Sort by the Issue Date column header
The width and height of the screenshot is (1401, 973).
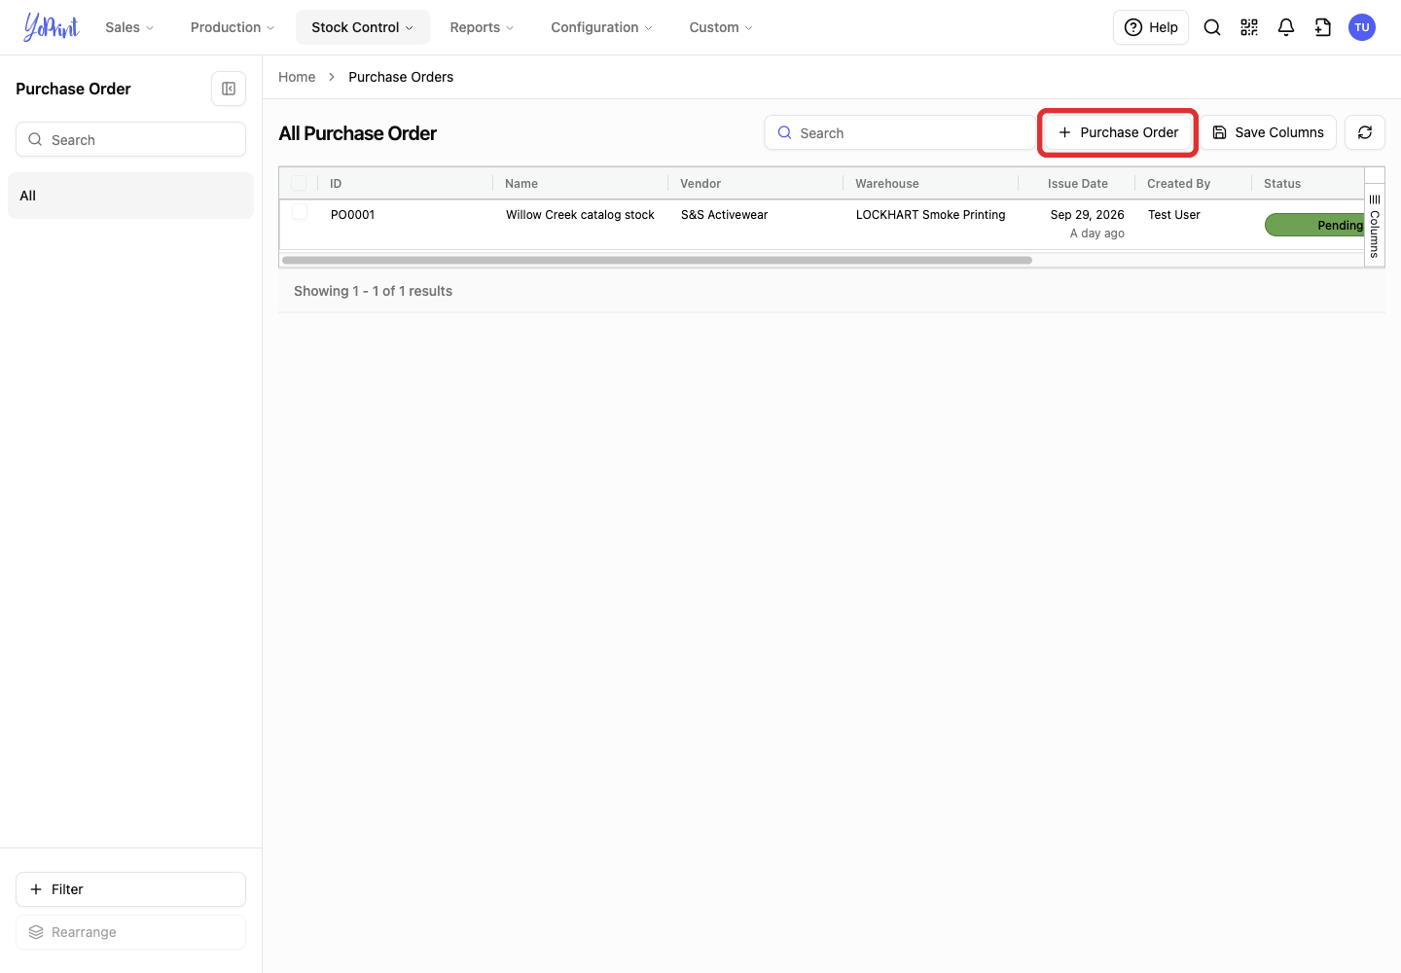click(x=1078, y=183)
